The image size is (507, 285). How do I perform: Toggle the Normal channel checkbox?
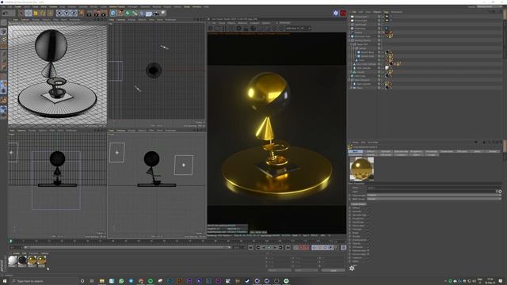click(368, 236)
